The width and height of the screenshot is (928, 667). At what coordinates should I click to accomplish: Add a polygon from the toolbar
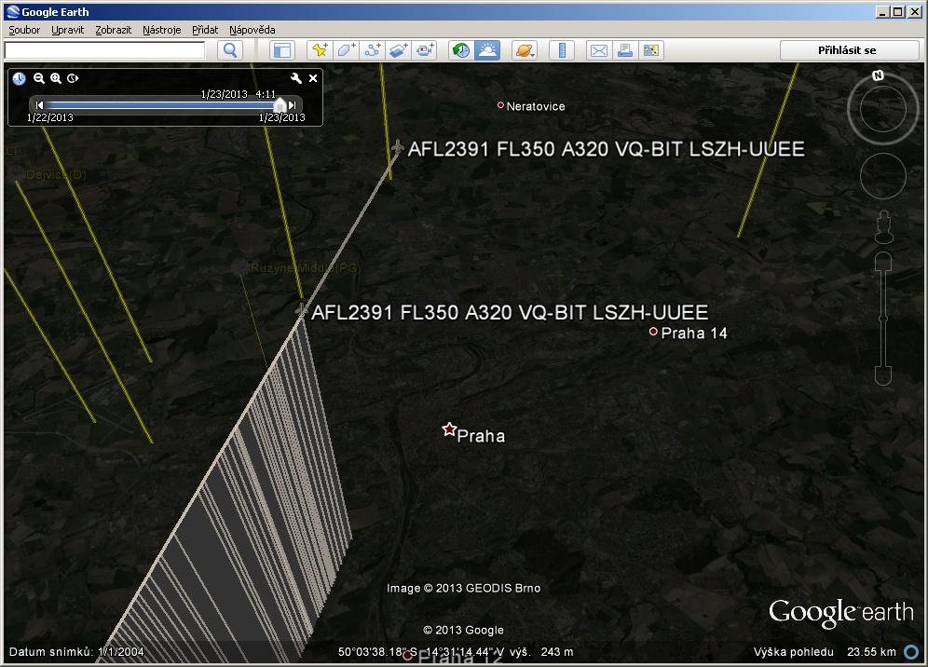347,50
